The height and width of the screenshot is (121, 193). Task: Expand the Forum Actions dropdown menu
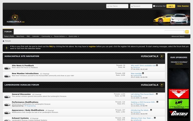point(60,36)
